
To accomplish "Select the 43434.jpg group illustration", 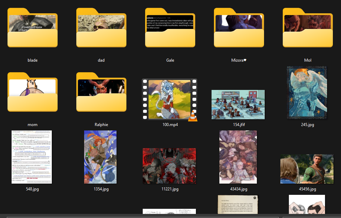I will coord(238,157).
